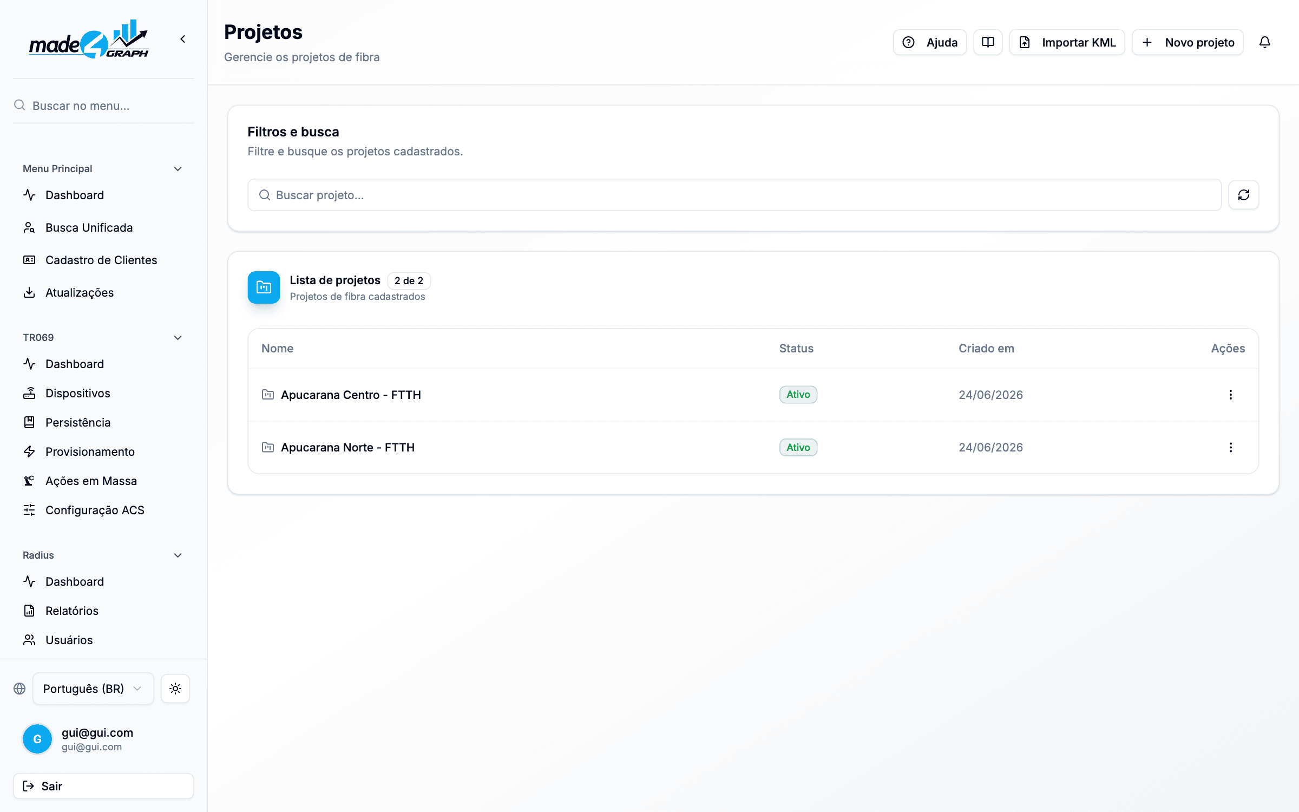Open actions menu for Apucarana Centro - FTTH
This screenshot has height=812, width=1299.
point(1230,395)
